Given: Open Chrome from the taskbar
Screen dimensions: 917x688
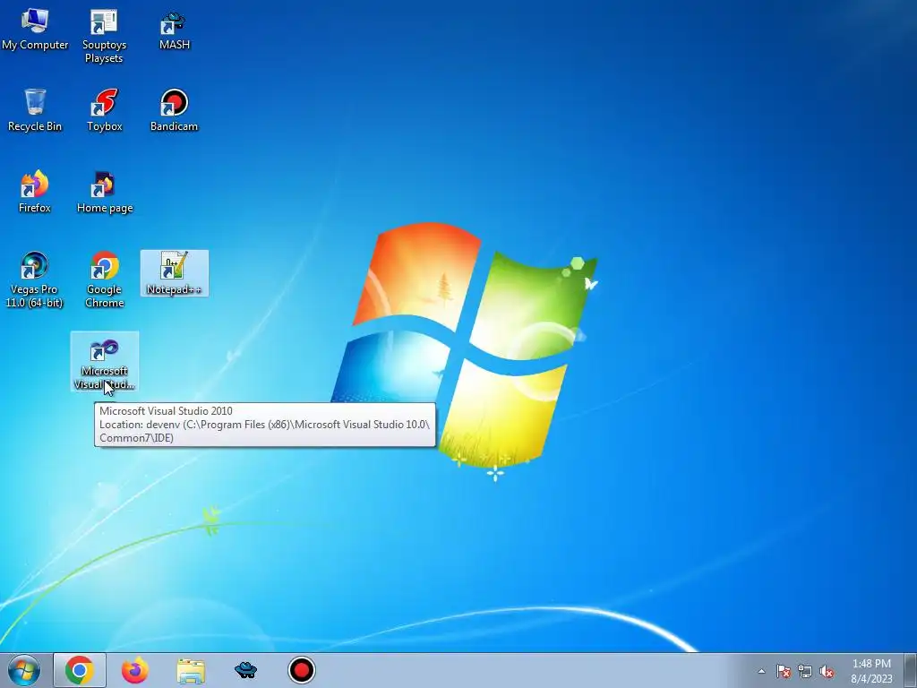Looking at the screenshot, I should 80,670.
